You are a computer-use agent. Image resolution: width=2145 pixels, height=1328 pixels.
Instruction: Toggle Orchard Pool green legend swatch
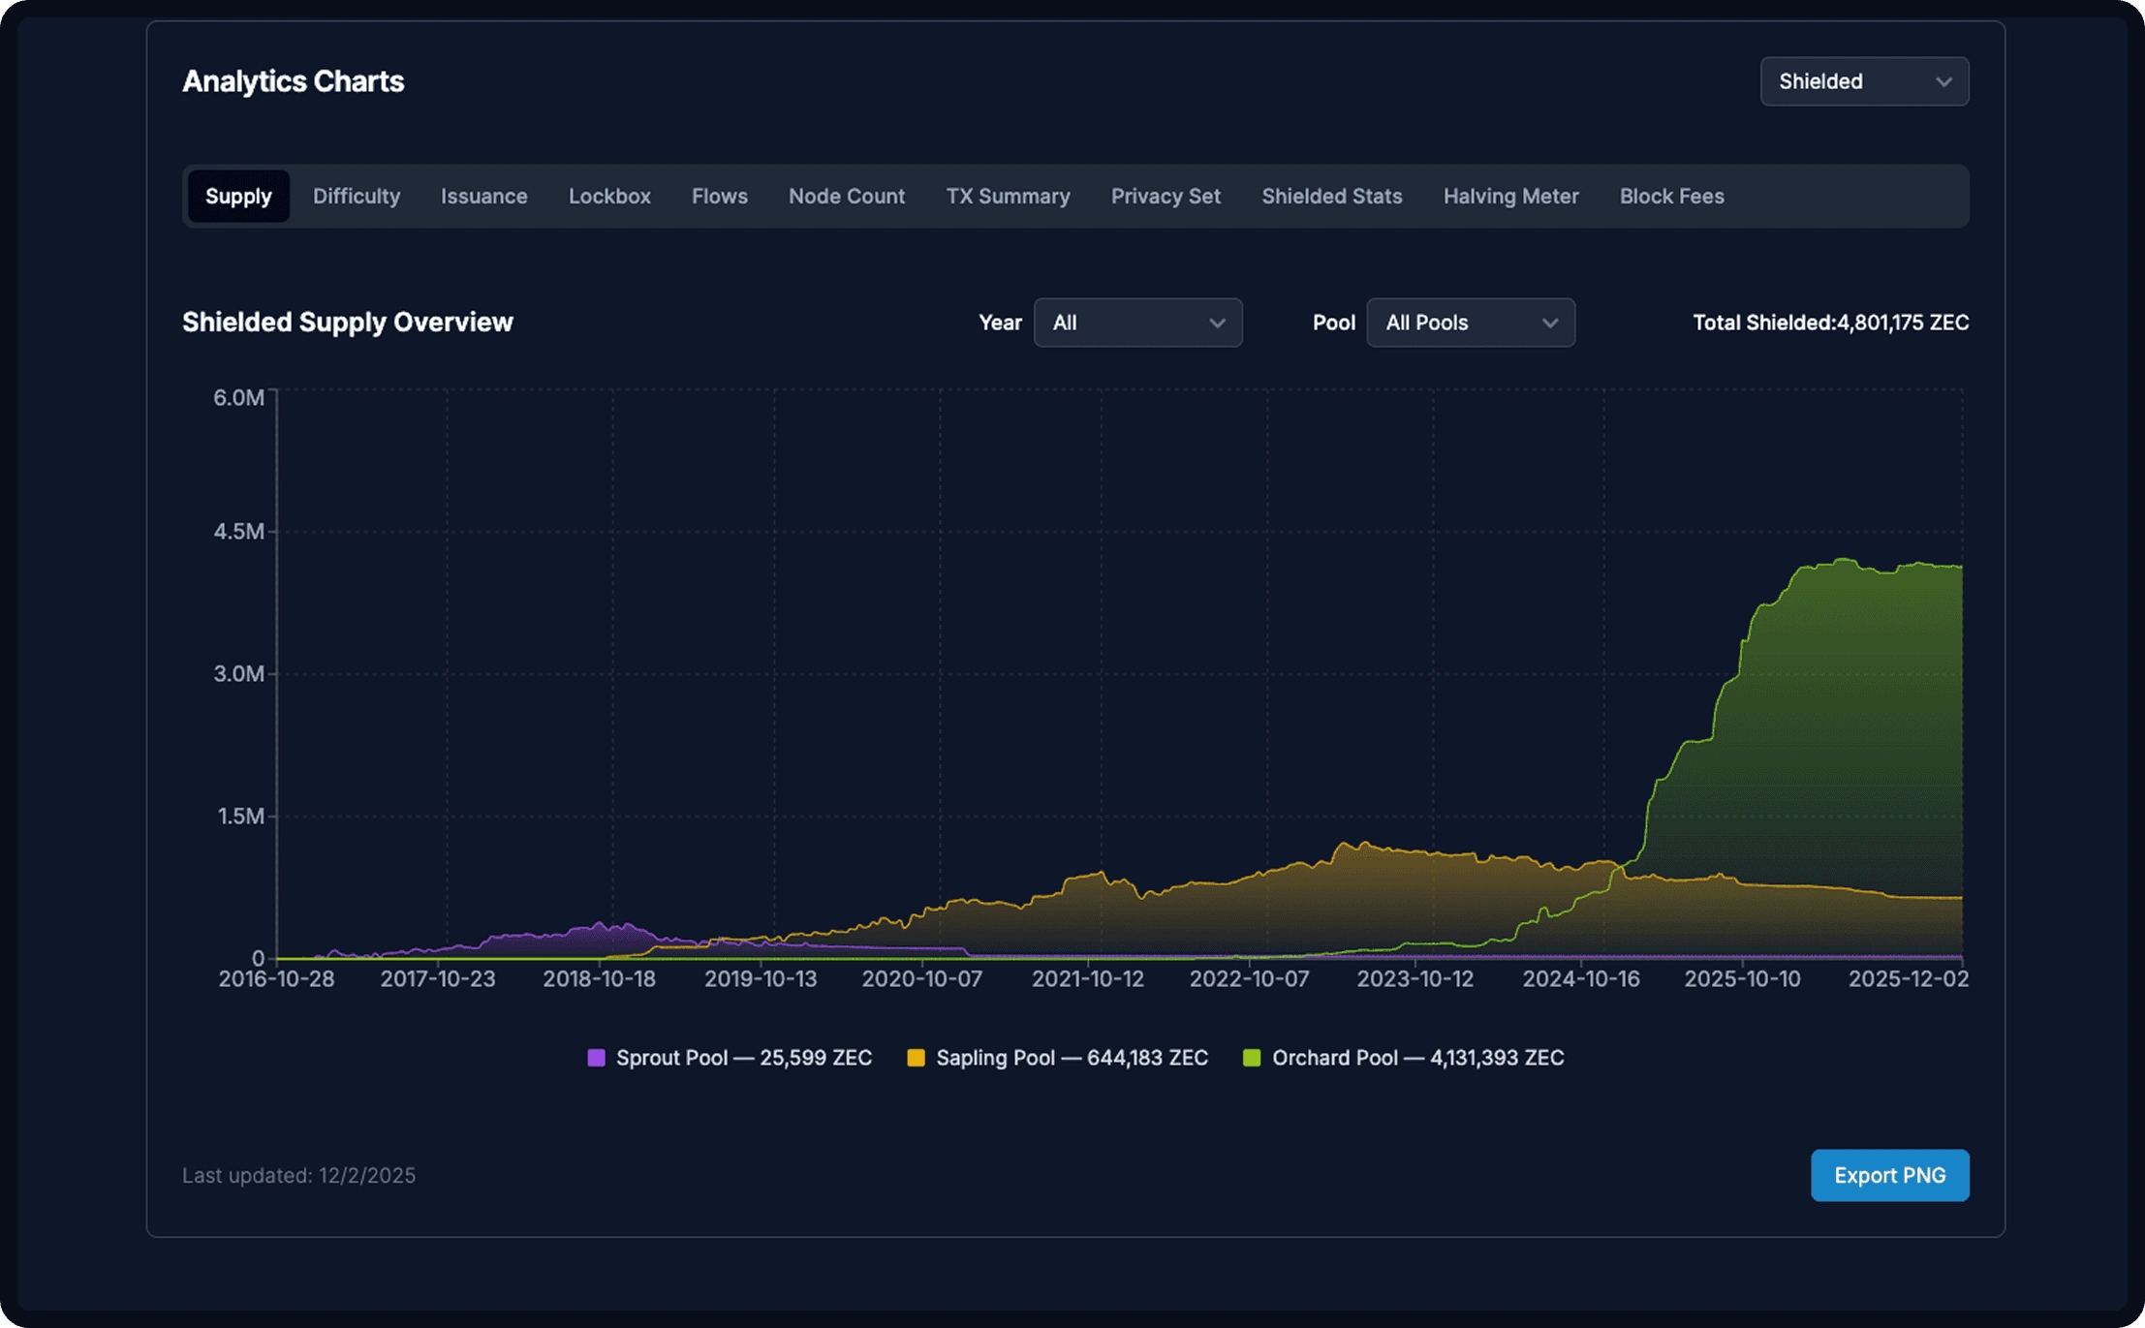[x=1252, y=1058]
